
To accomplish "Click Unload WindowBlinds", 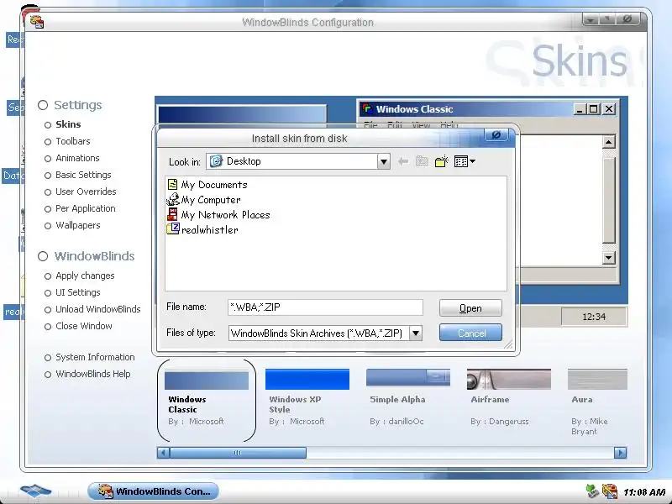I will (98, 309).
